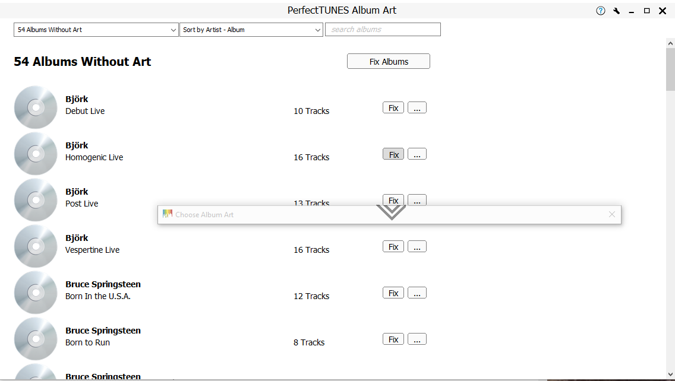Image resolution: width=675 pixels, height=381 pixels.
Task: Click the disc icon beside Born to Run
Action: (36, 339)
